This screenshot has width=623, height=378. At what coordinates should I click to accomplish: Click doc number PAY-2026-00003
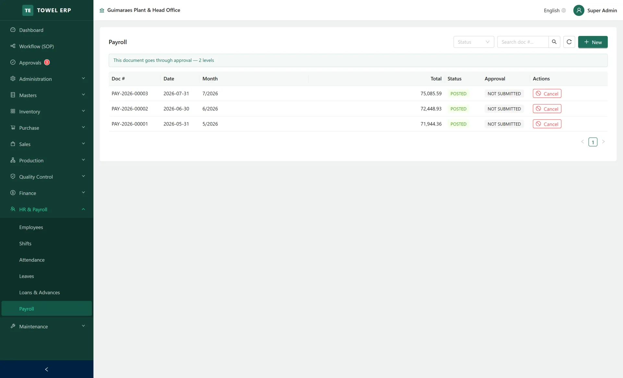click(130, 93)
